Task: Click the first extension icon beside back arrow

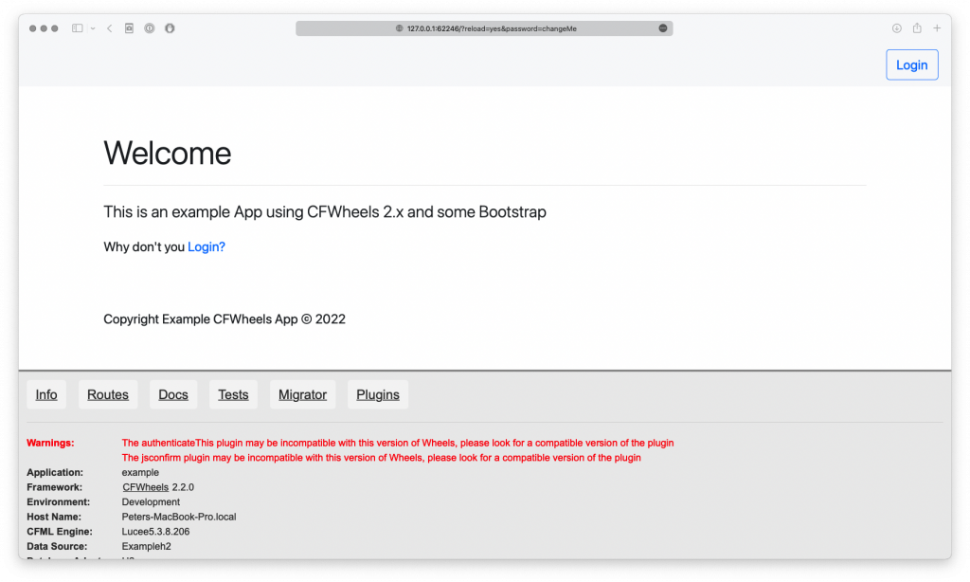Action: point(130,28)
